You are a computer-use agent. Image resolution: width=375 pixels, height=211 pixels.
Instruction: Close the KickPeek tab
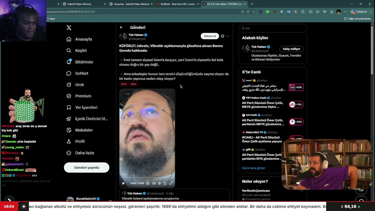pos(198,4)
